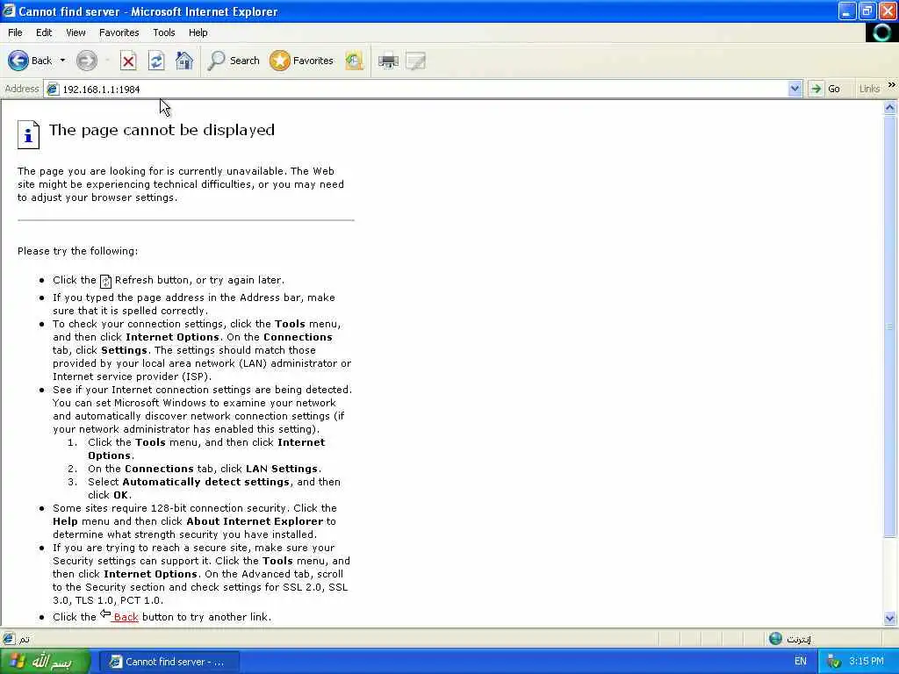Click bold text 'Automatically detect settings'

205,482
